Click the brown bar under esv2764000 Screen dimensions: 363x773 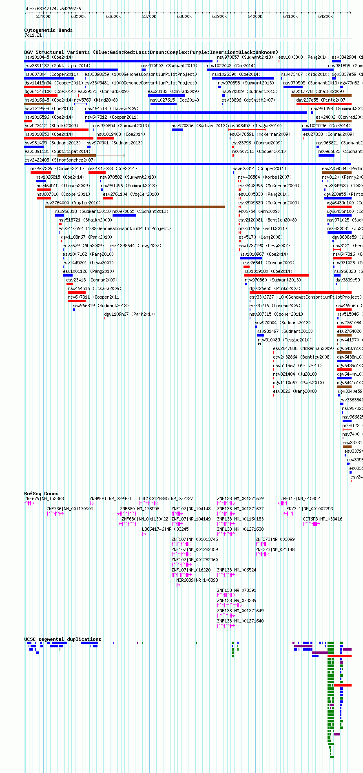coord(135,207)
